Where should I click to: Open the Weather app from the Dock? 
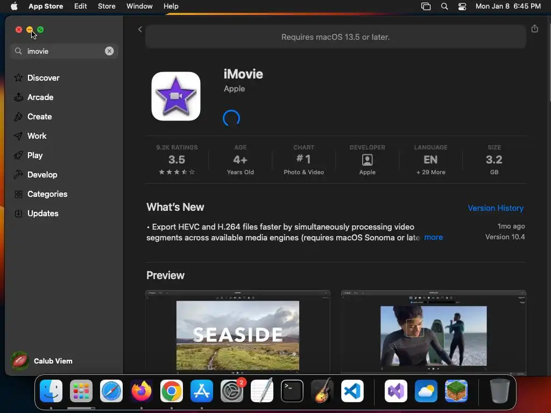point(426,391)
